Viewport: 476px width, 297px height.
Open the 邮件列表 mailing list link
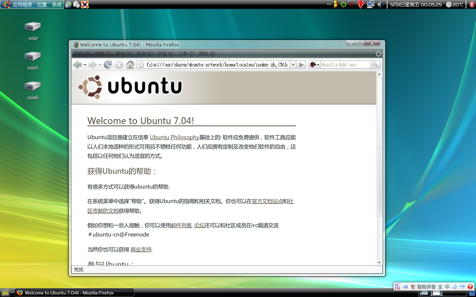pos(181,225)
